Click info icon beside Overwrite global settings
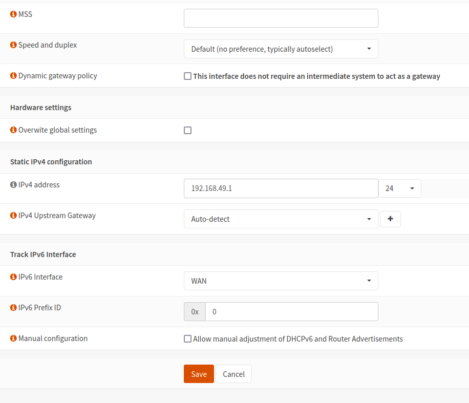The width and height of the screenshot is (469, 403). (x=13, y=130)
